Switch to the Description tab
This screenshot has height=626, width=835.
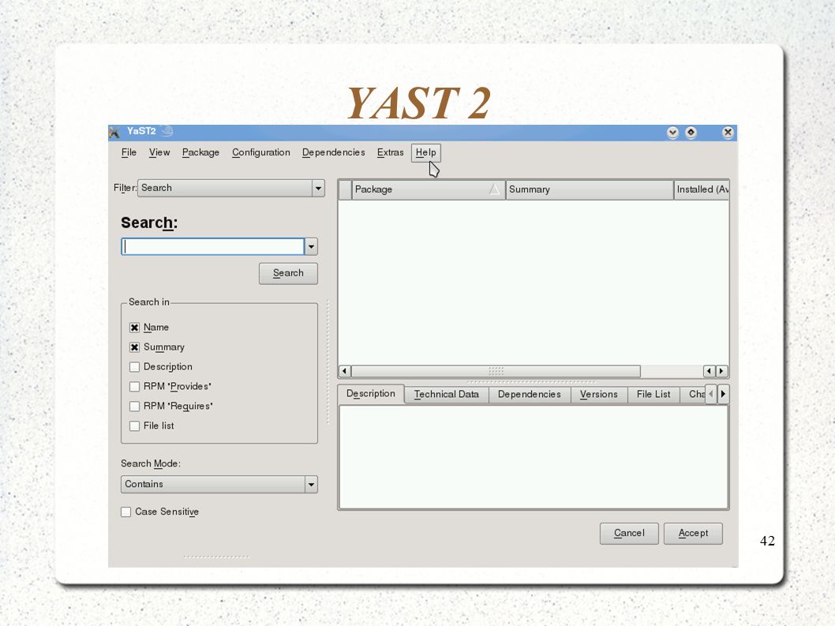pos(371,394)
